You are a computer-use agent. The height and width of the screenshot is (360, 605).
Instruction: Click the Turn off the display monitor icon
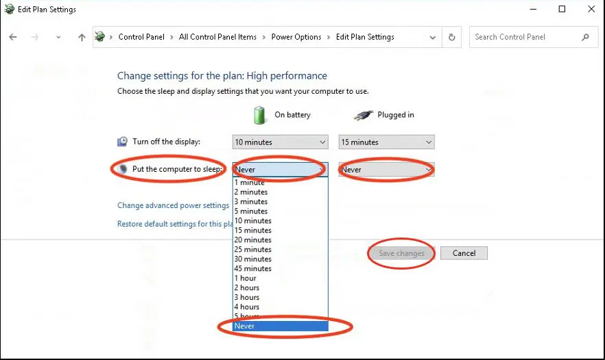(122, 142)
